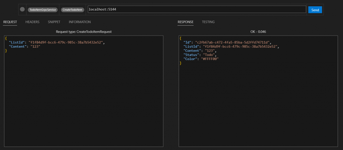View the INFORMATION tab
The image size is (343, 150).
click(80, 22)
